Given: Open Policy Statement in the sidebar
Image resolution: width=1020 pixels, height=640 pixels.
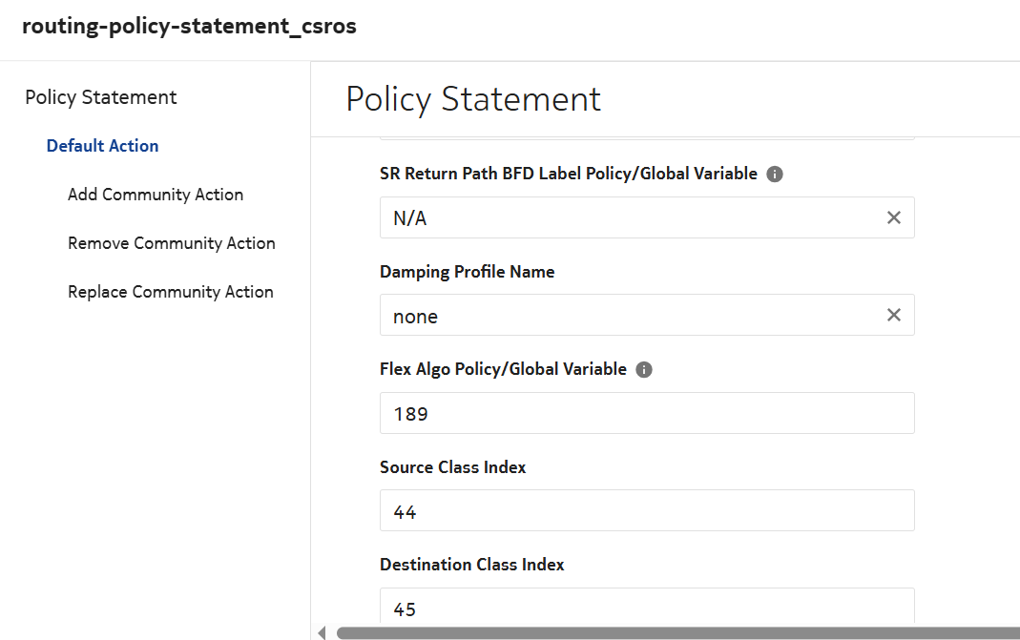Looking at the screenshot, I should pos(101,97).
